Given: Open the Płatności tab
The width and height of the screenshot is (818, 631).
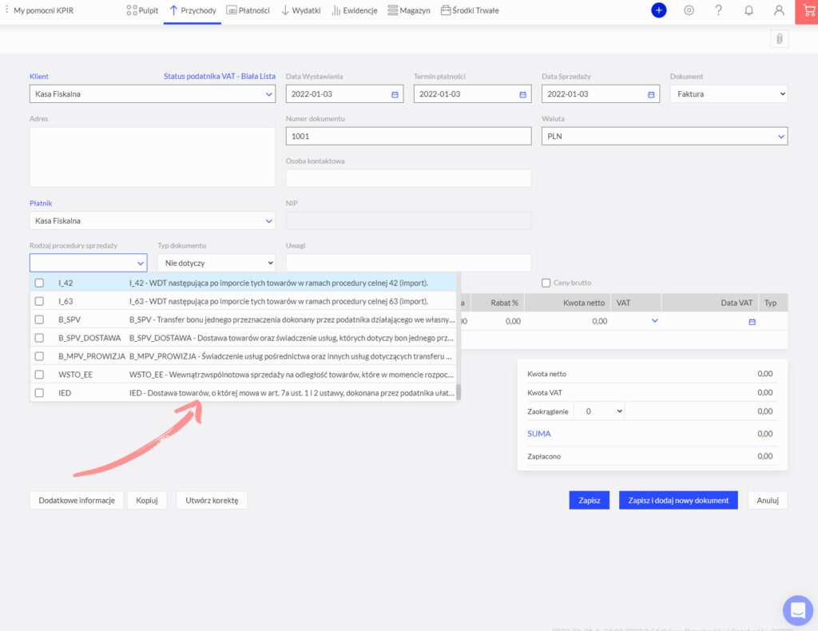Looking at the screenshot, I should 248,10.
